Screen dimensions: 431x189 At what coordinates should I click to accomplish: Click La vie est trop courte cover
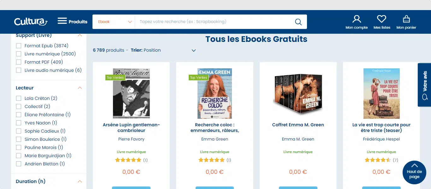[x=381, y=94]
